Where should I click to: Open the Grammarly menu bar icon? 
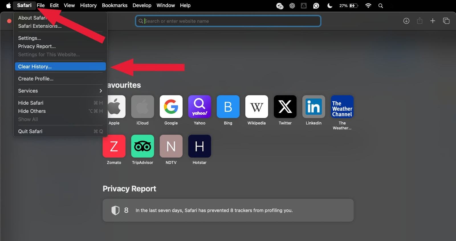point(316,6)
